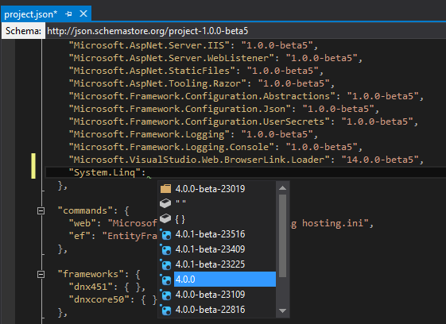Click autocomplete scrollbar up arrow
Viewport: 446px width, 324px height.
(x=282, y=188)
